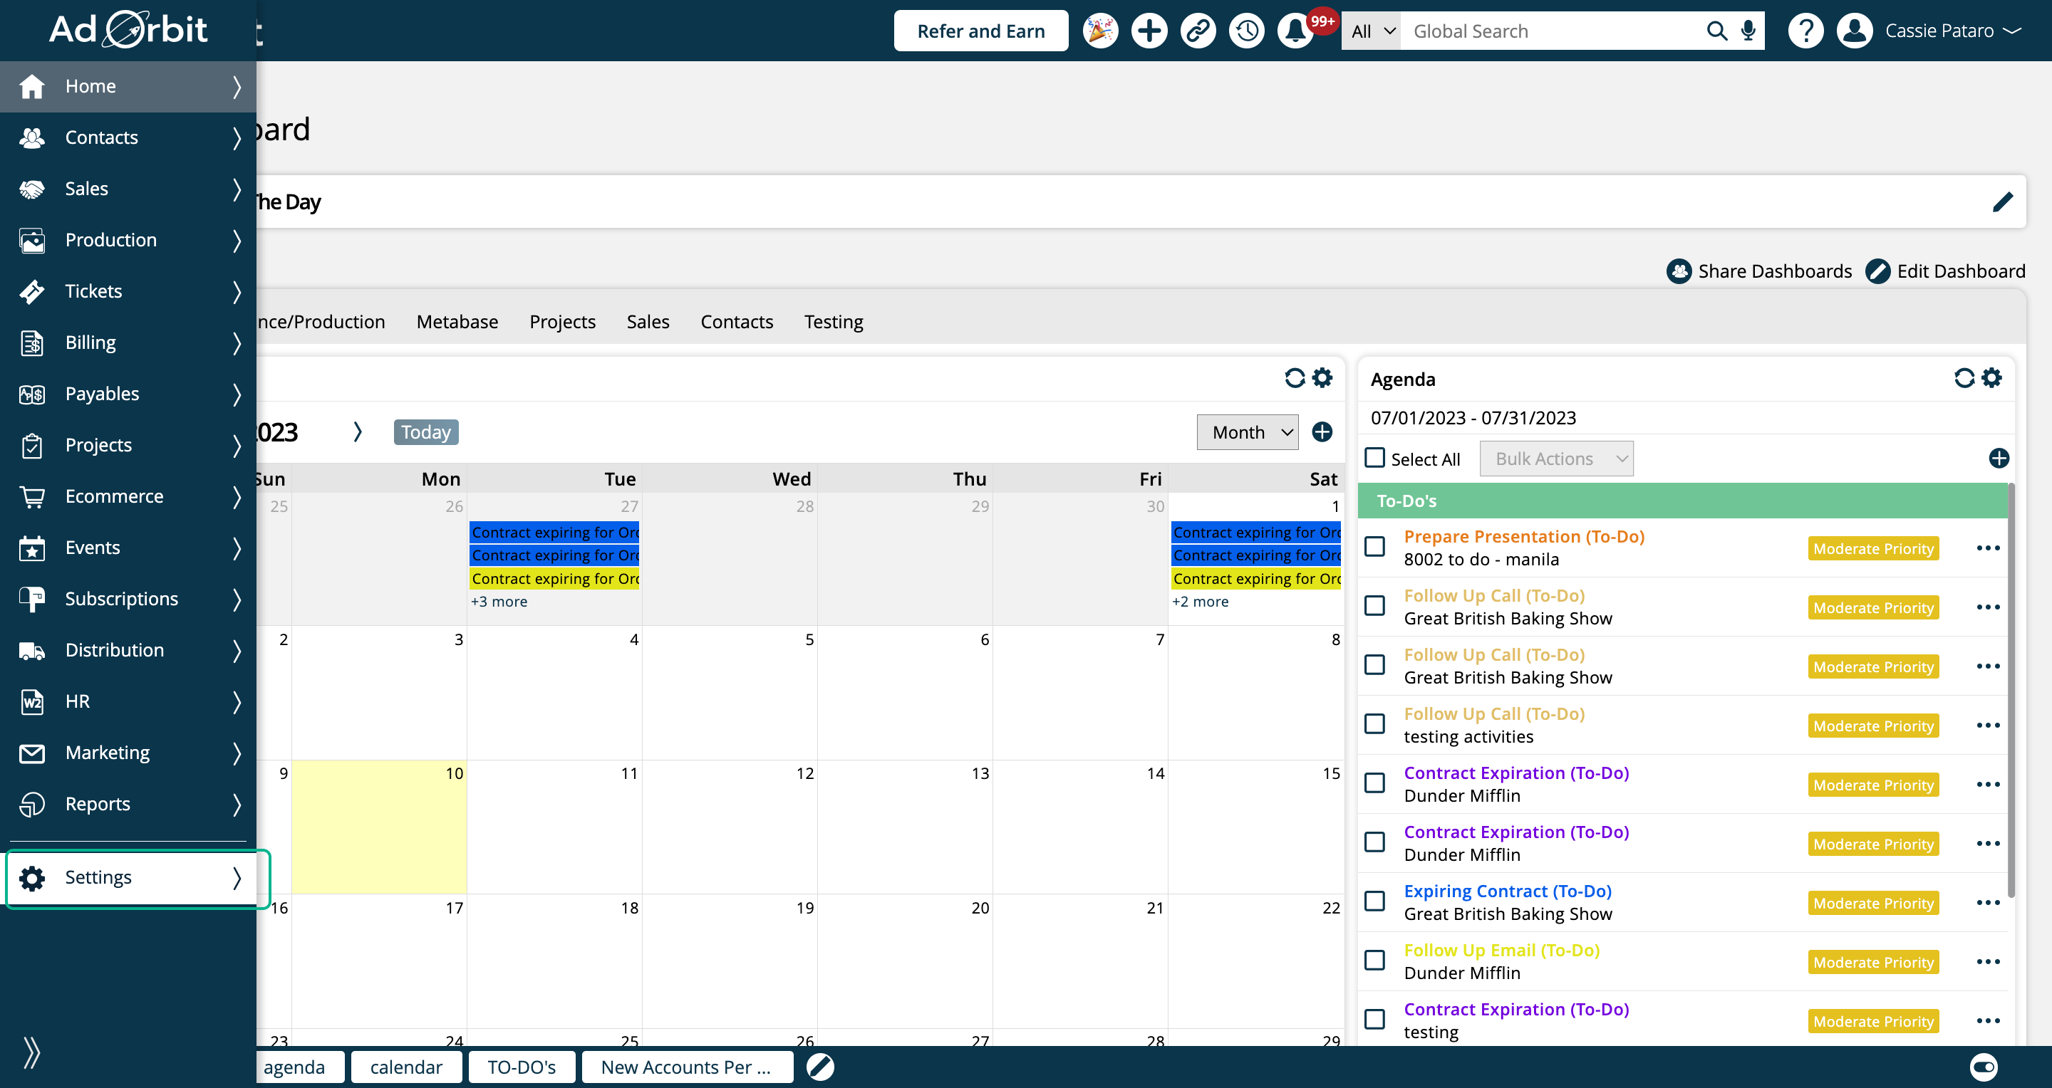Screen dimensions: 2052x1088
Task: Open Agenda widget settings gear
Action: [1991, 378]
